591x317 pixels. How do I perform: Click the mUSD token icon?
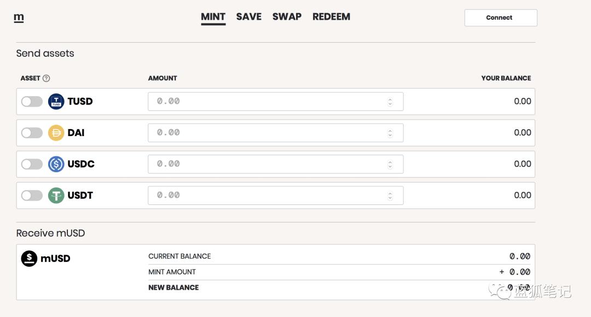click(29, 259)
